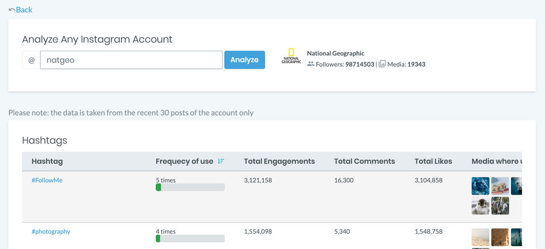Click the #photography frequency progress bar
The height and width of the screenshot is (249, 545).
point(190,239)
